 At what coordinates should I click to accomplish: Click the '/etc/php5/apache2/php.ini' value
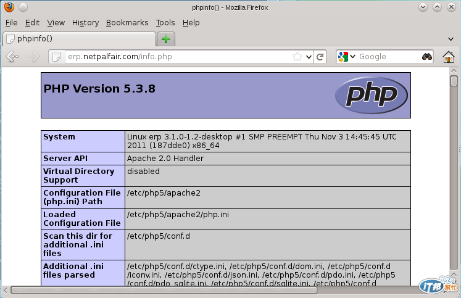pos(178,215)
